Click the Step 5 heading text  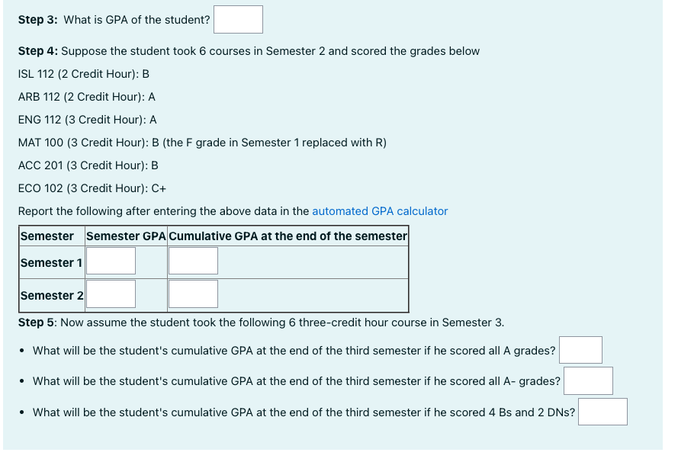click(36, 322)
